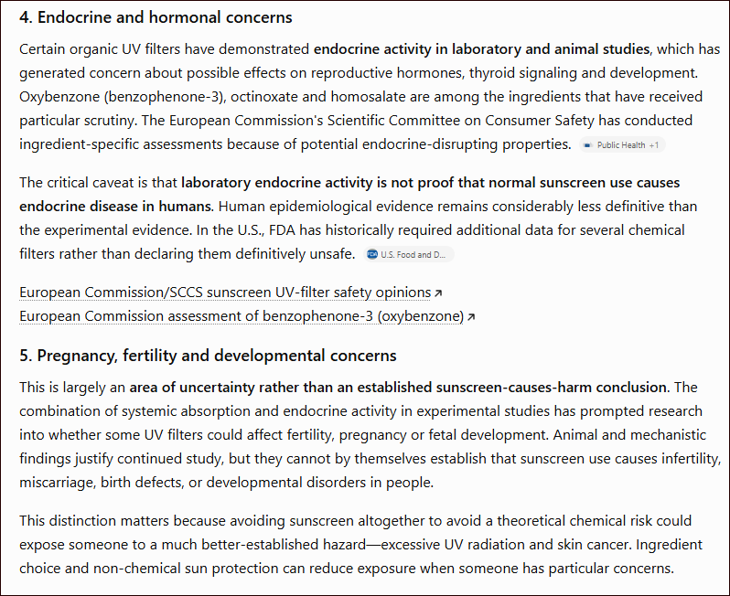Open the Public Health citation chip

622,144
